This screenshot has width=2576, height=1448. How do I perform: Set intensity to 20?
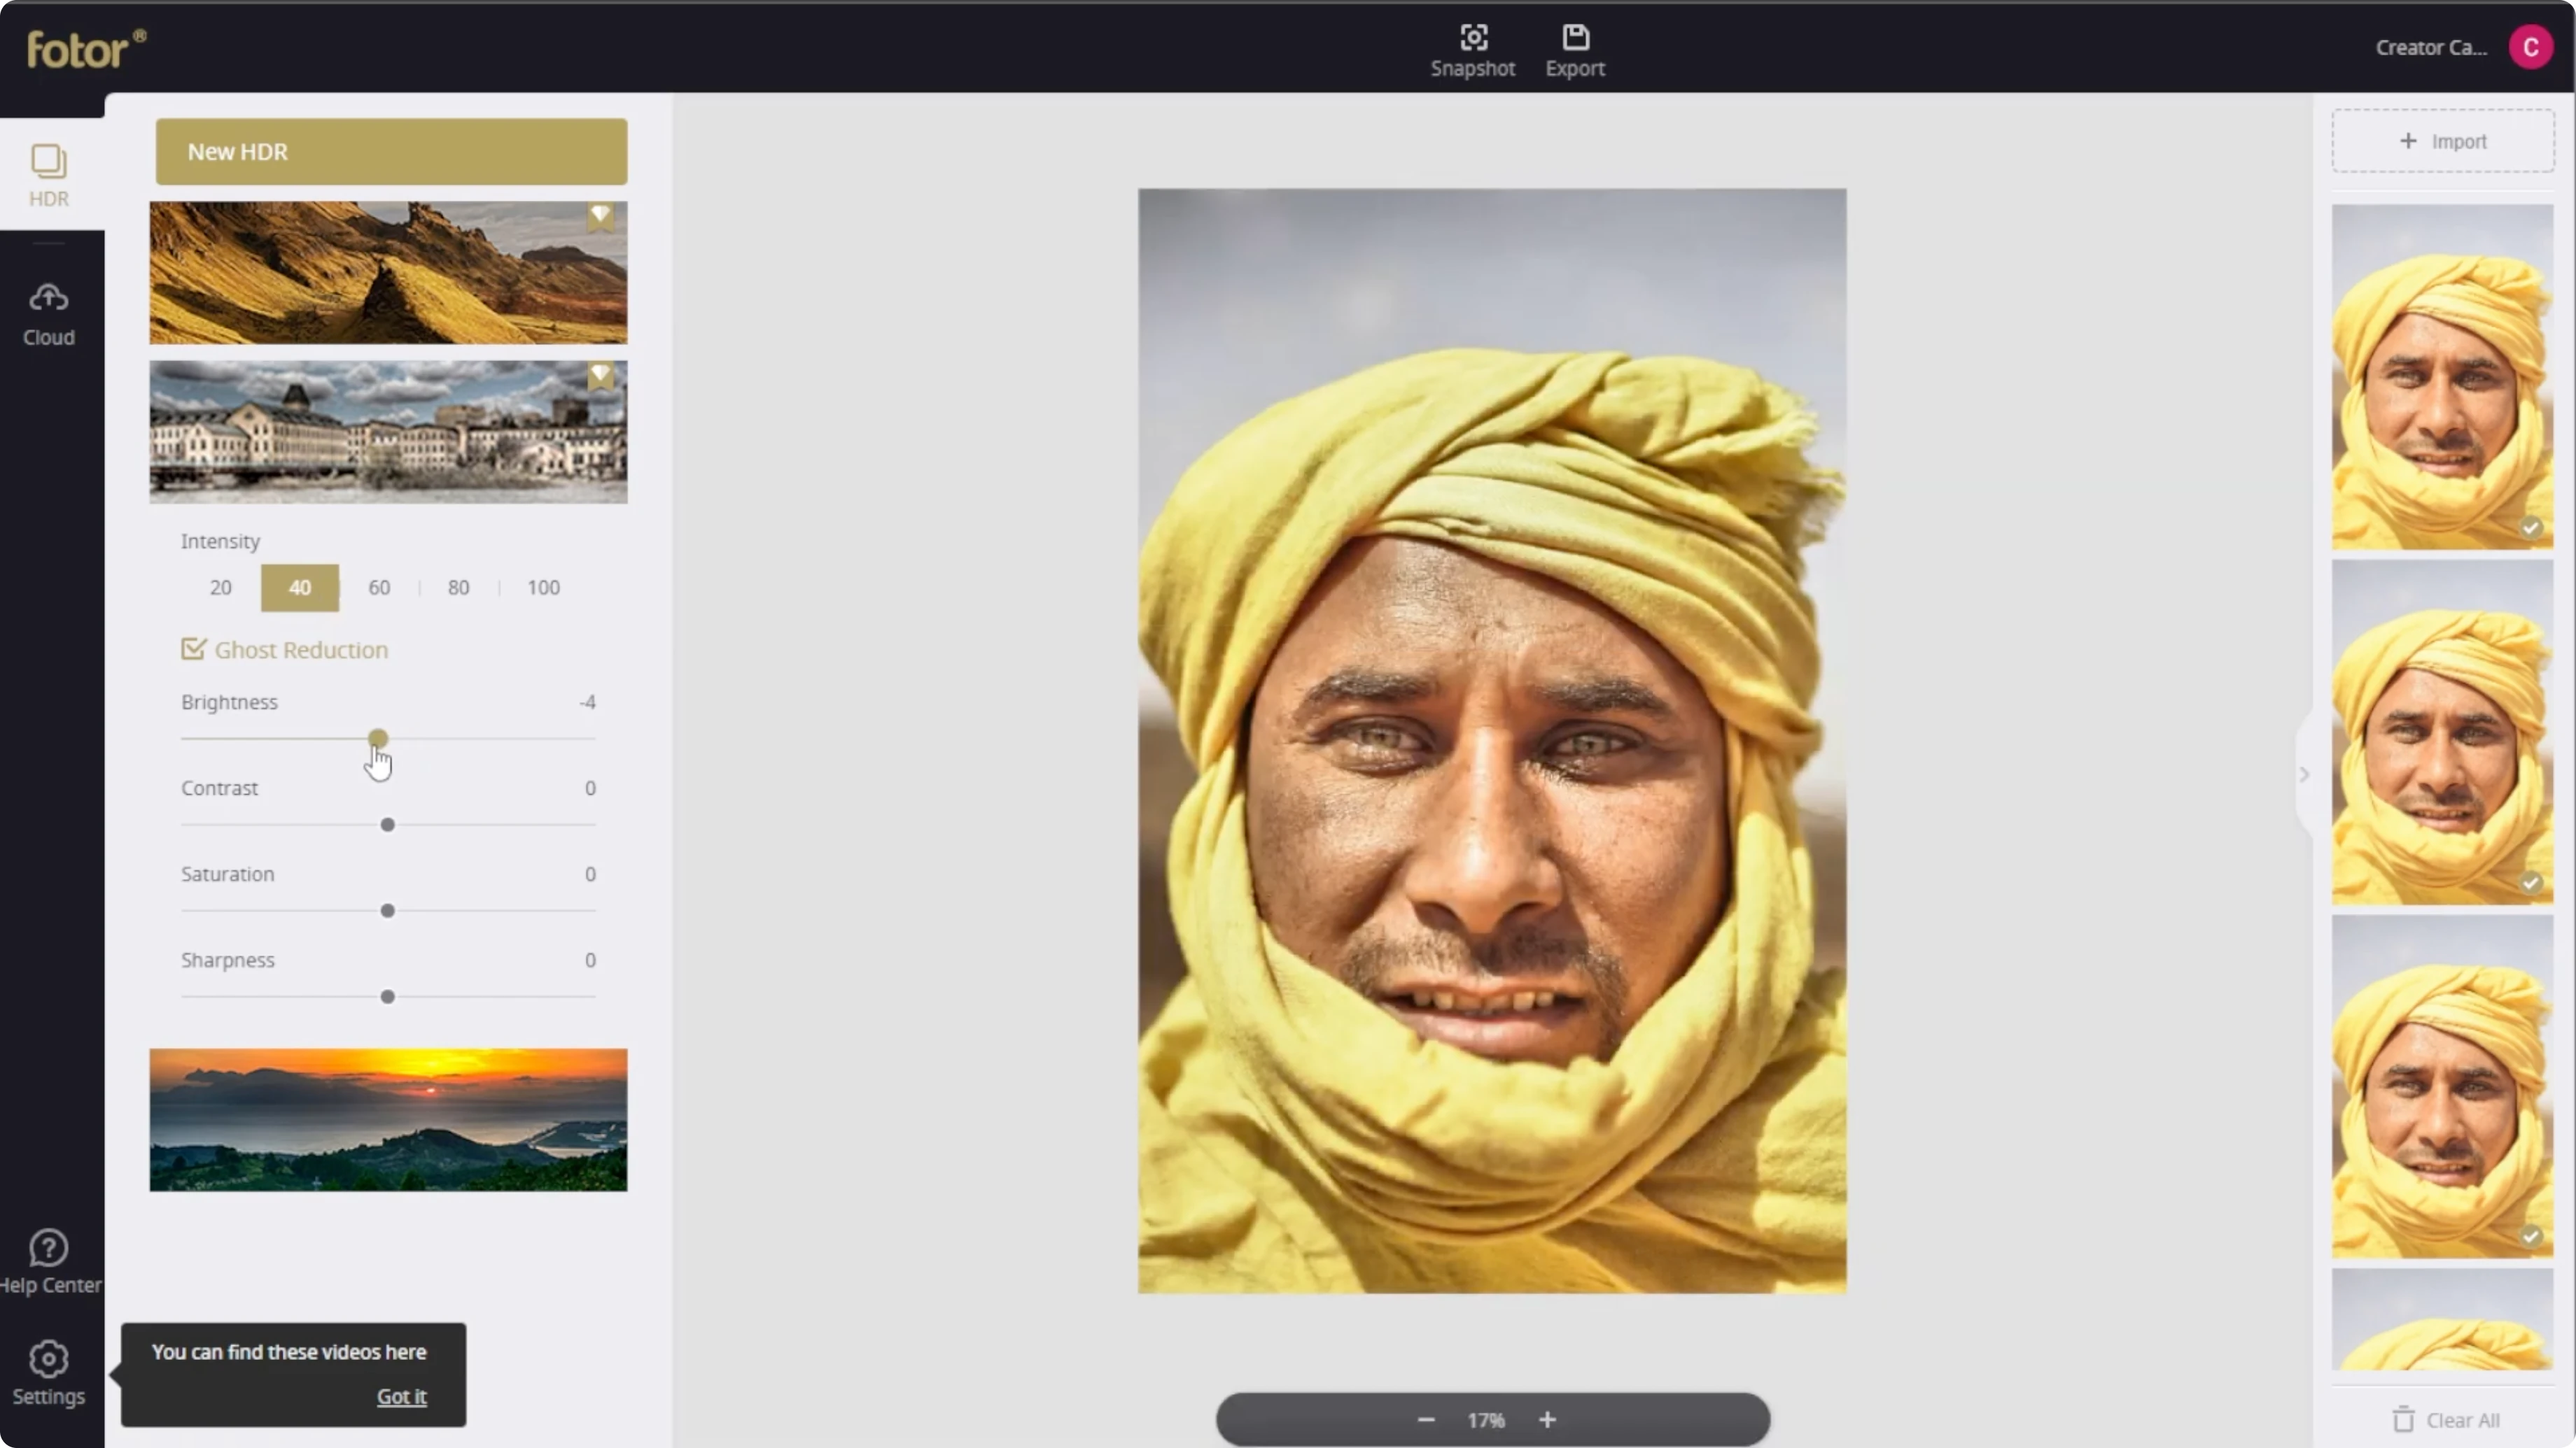(220, 588)
